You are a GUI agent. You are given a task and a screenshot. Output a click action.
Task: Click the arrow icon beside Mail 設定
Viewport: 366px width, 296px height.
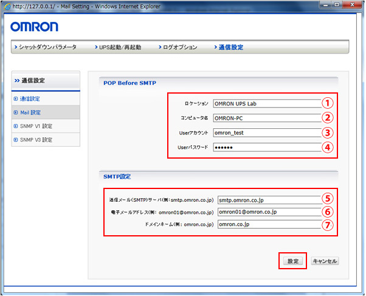pyautogui.click(x=16, y=112)
